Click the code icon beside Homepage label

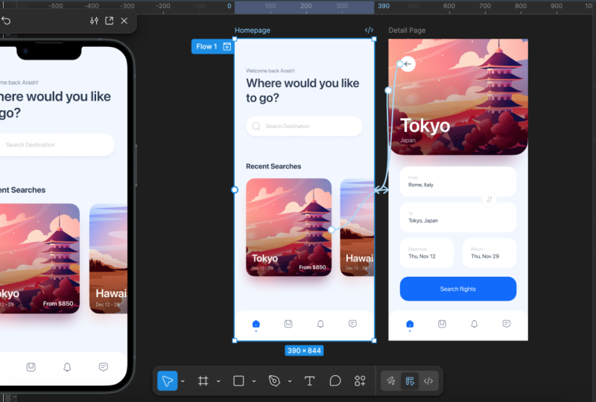click(369, 30)
